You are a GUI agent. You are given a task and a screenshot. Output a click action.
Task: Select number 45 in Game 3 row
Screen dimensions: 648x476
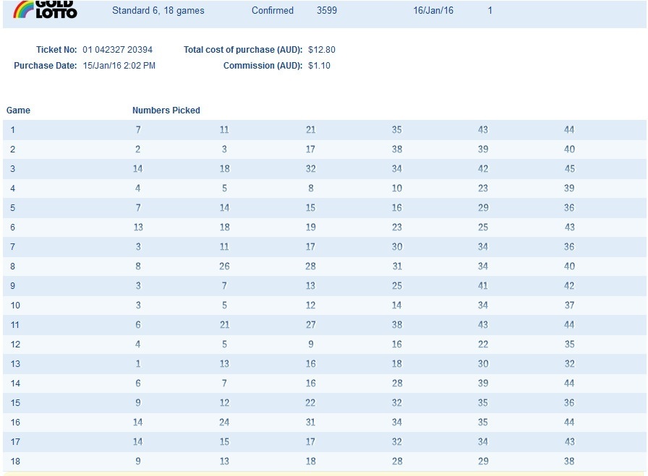click(x=569, y=169)
